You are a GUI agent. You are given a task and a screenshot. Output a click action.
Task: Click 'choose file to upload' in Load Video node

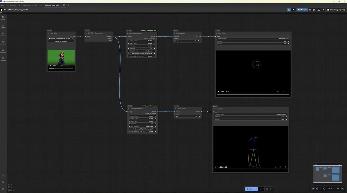(61, 41)
